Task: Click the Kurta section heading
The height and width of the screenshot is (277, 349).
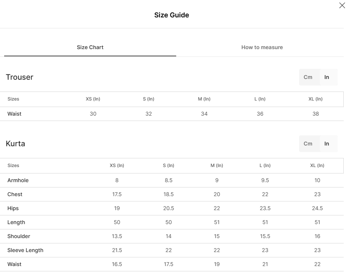Action: point(16,144)
